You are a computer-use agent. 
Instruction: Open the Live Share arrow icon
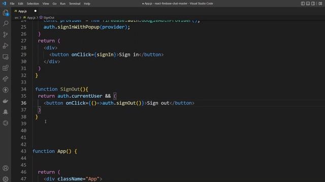(x=6, y=79)
